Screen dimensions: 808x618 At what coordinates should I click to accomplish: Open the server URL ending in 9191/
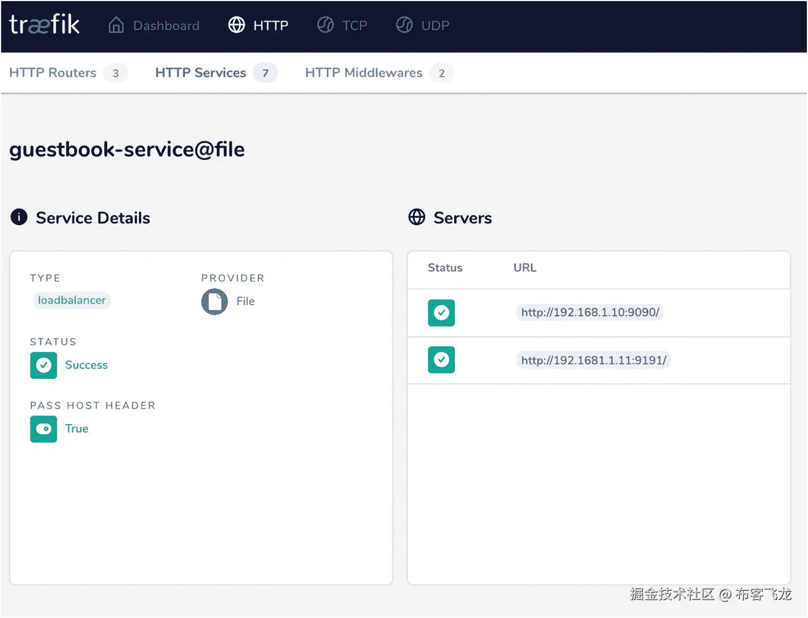[593, 360]
